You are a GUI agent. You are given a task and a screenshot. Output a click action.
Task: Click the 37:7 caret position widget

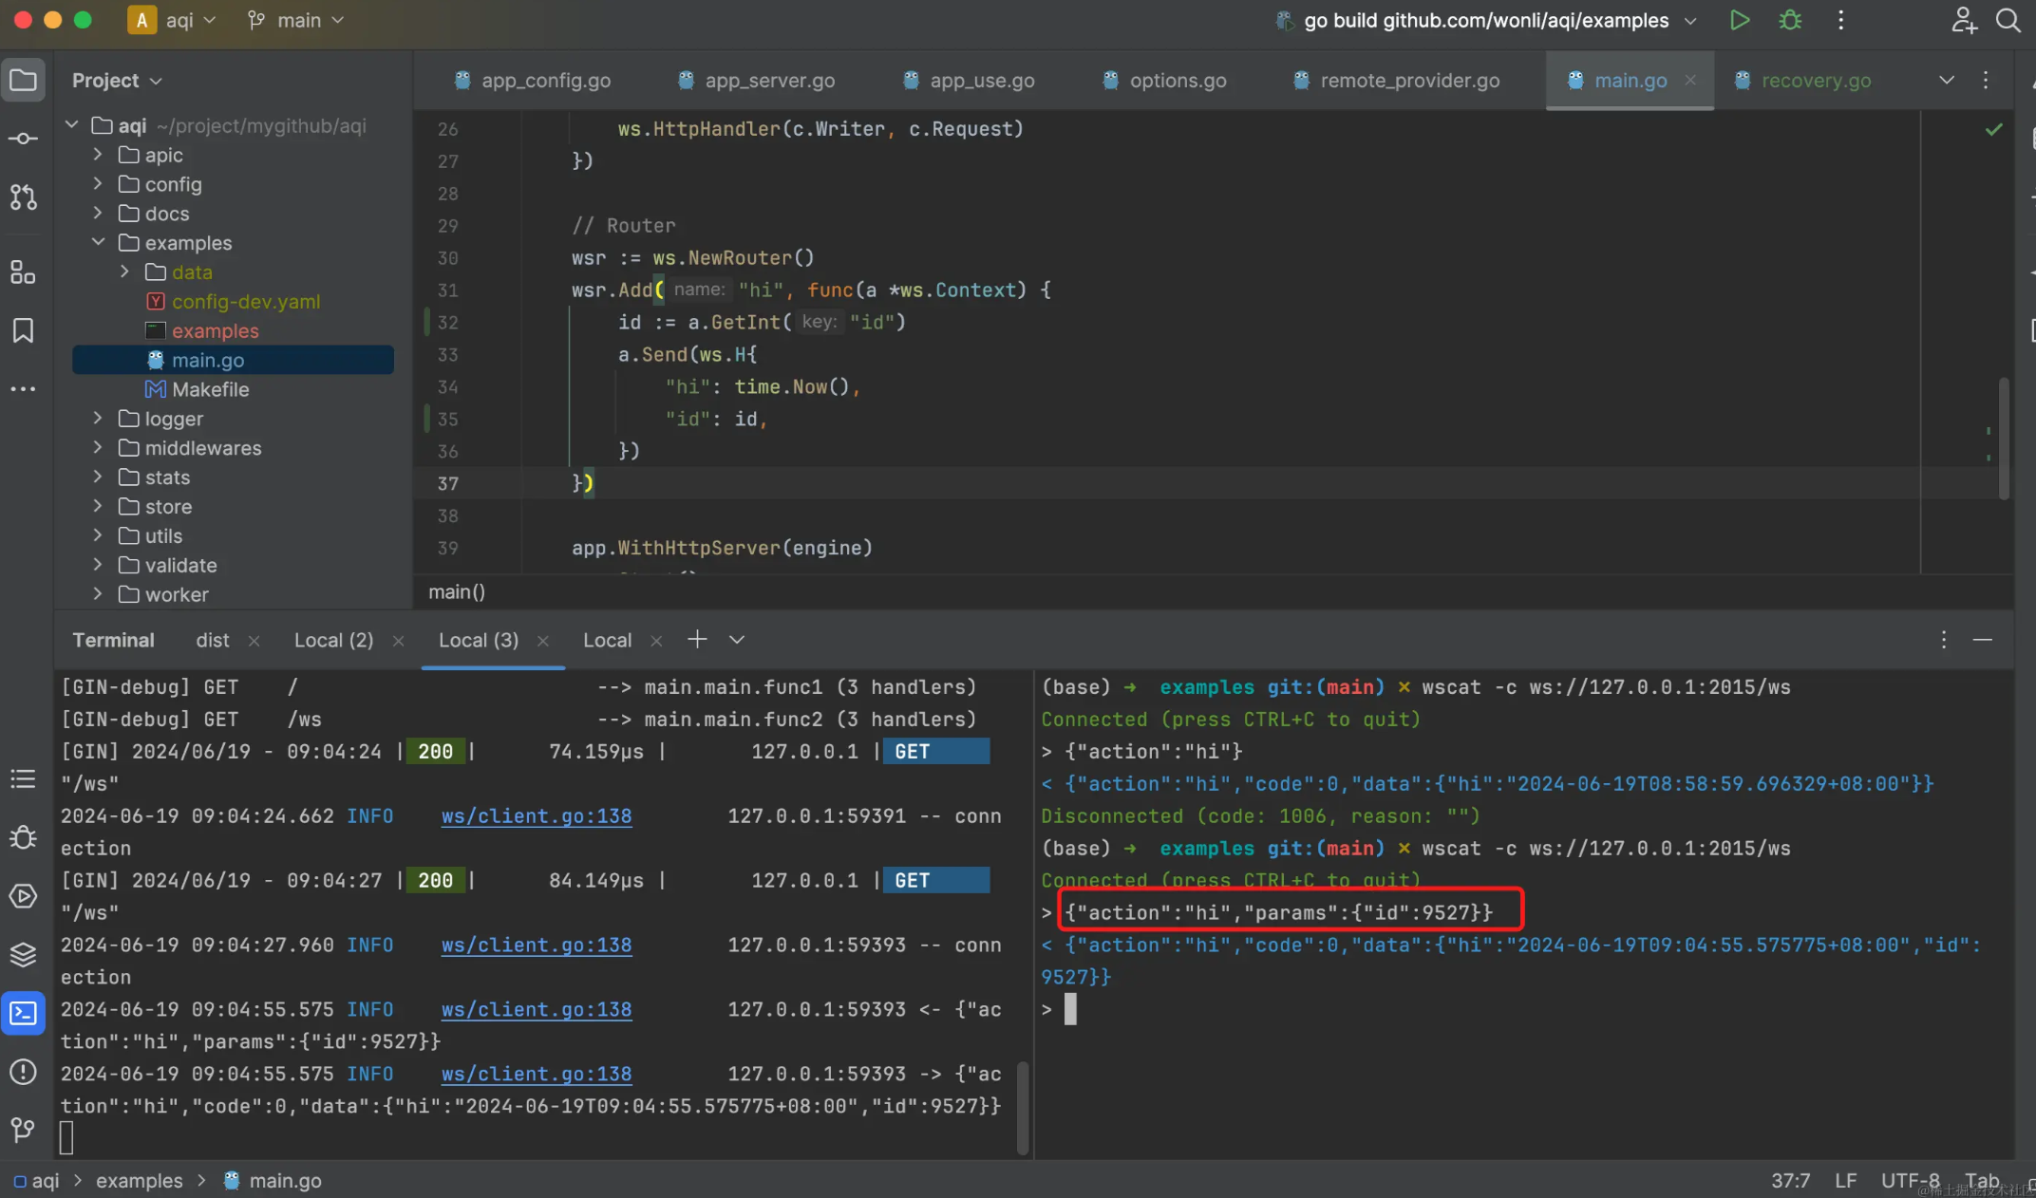point(1791,1181)
